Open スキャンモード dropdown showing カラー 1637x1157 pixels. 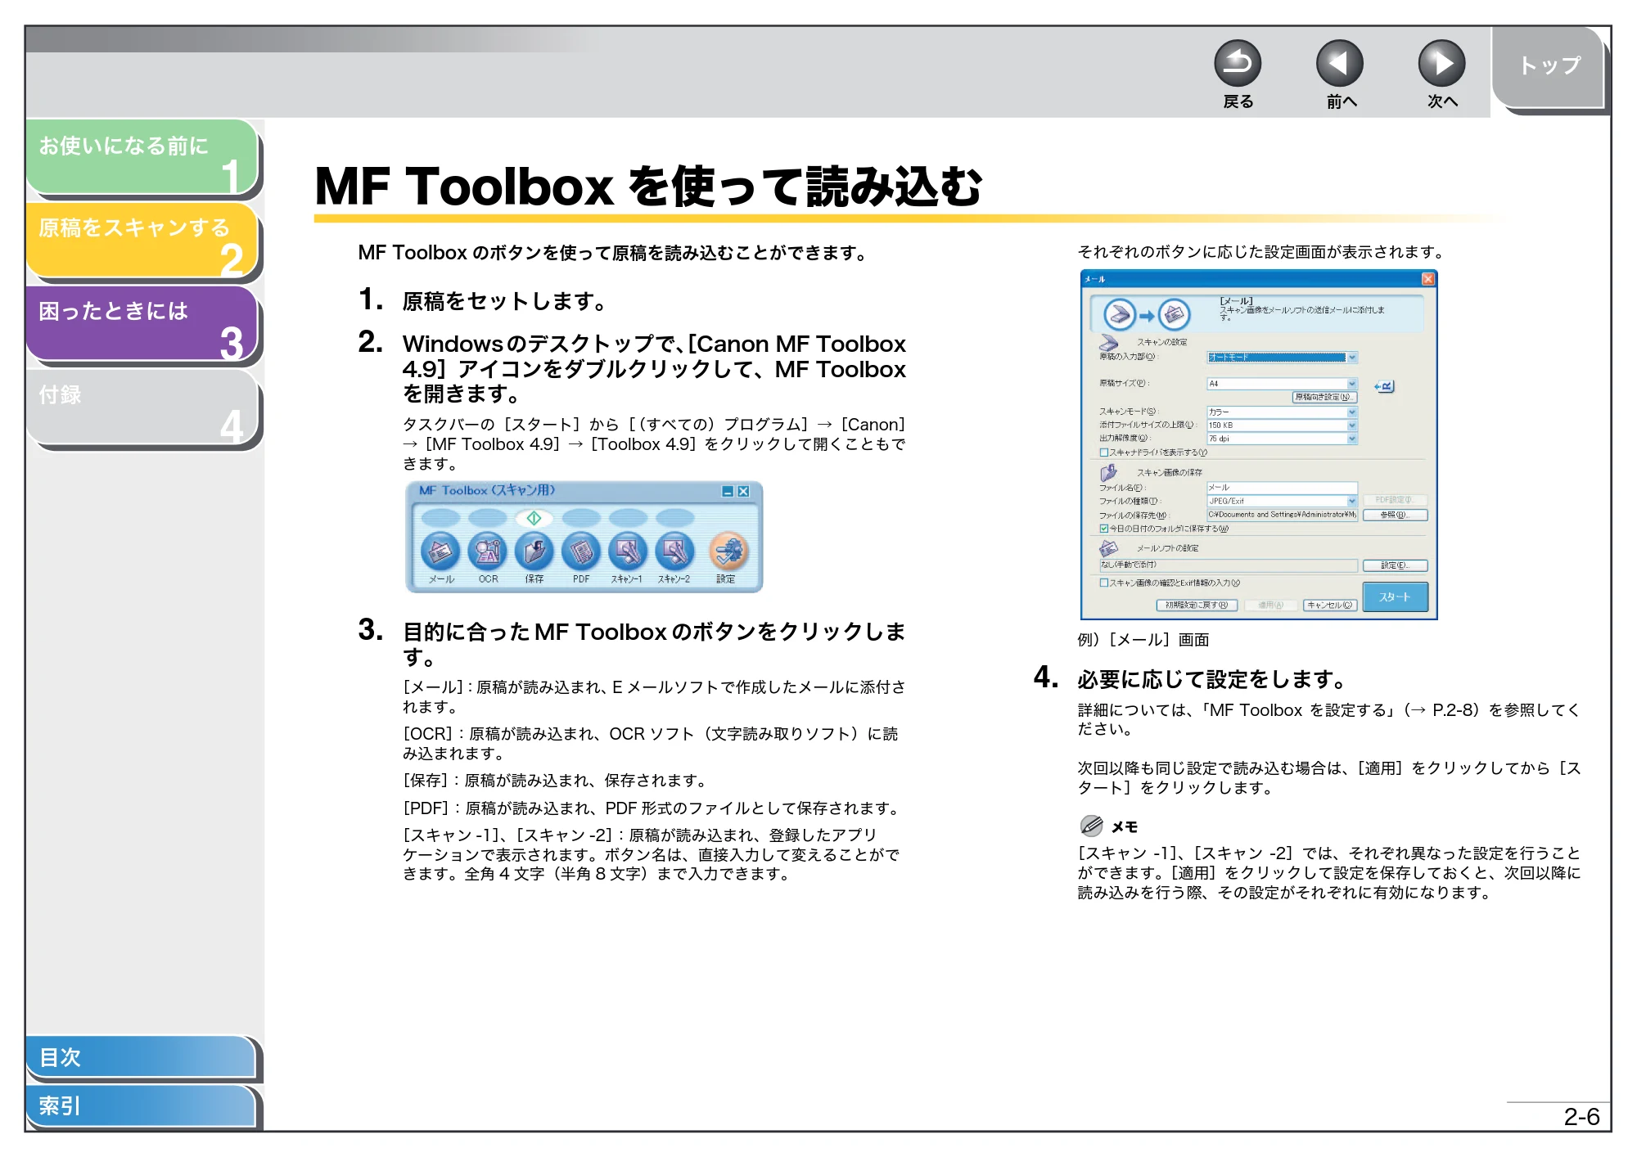click(1282, 412)
